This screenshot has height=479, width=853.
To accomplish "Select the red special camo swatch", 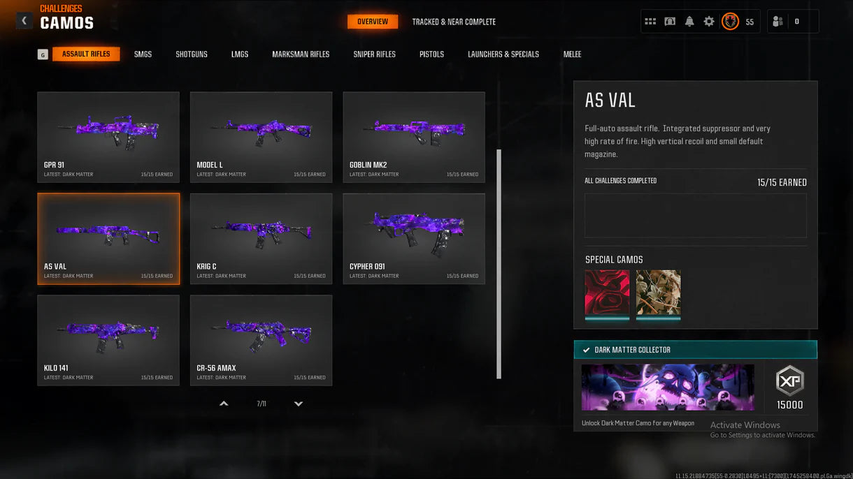I will coord(607,293).
